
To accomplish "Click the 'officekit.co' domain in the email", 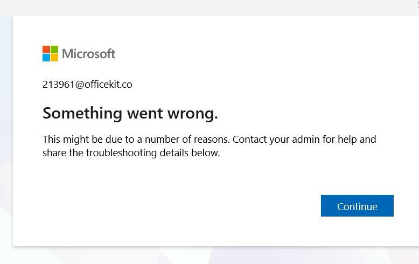I will (108, 85).
